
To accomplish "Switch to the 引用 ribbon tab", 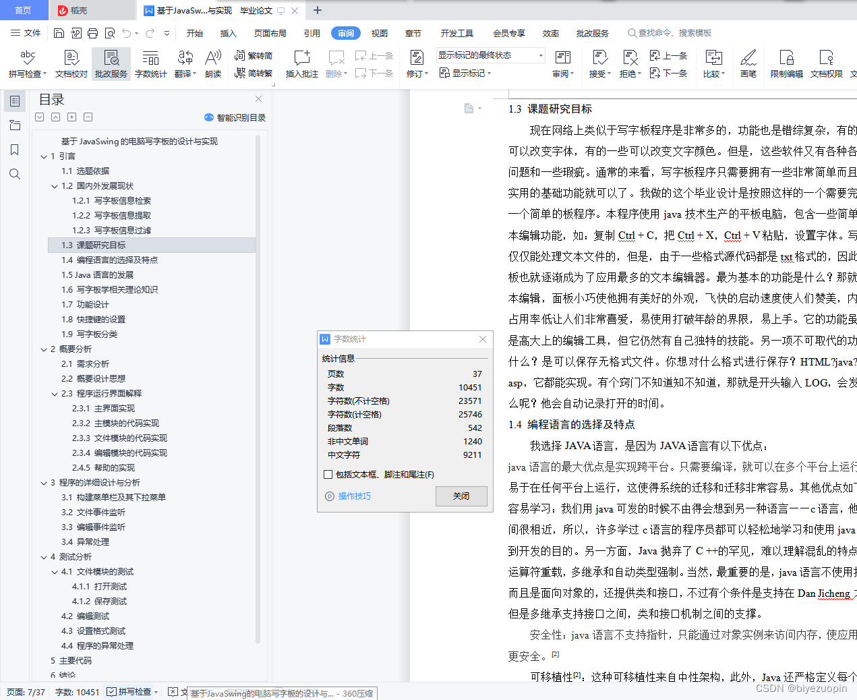I will (x=312, y=33).
